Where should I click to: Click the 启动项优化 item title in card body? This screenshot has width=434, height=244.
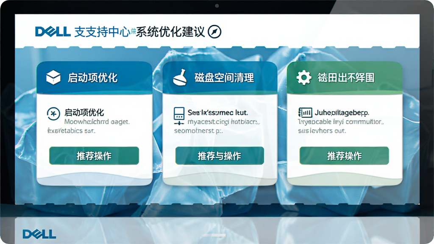(84, 113)
